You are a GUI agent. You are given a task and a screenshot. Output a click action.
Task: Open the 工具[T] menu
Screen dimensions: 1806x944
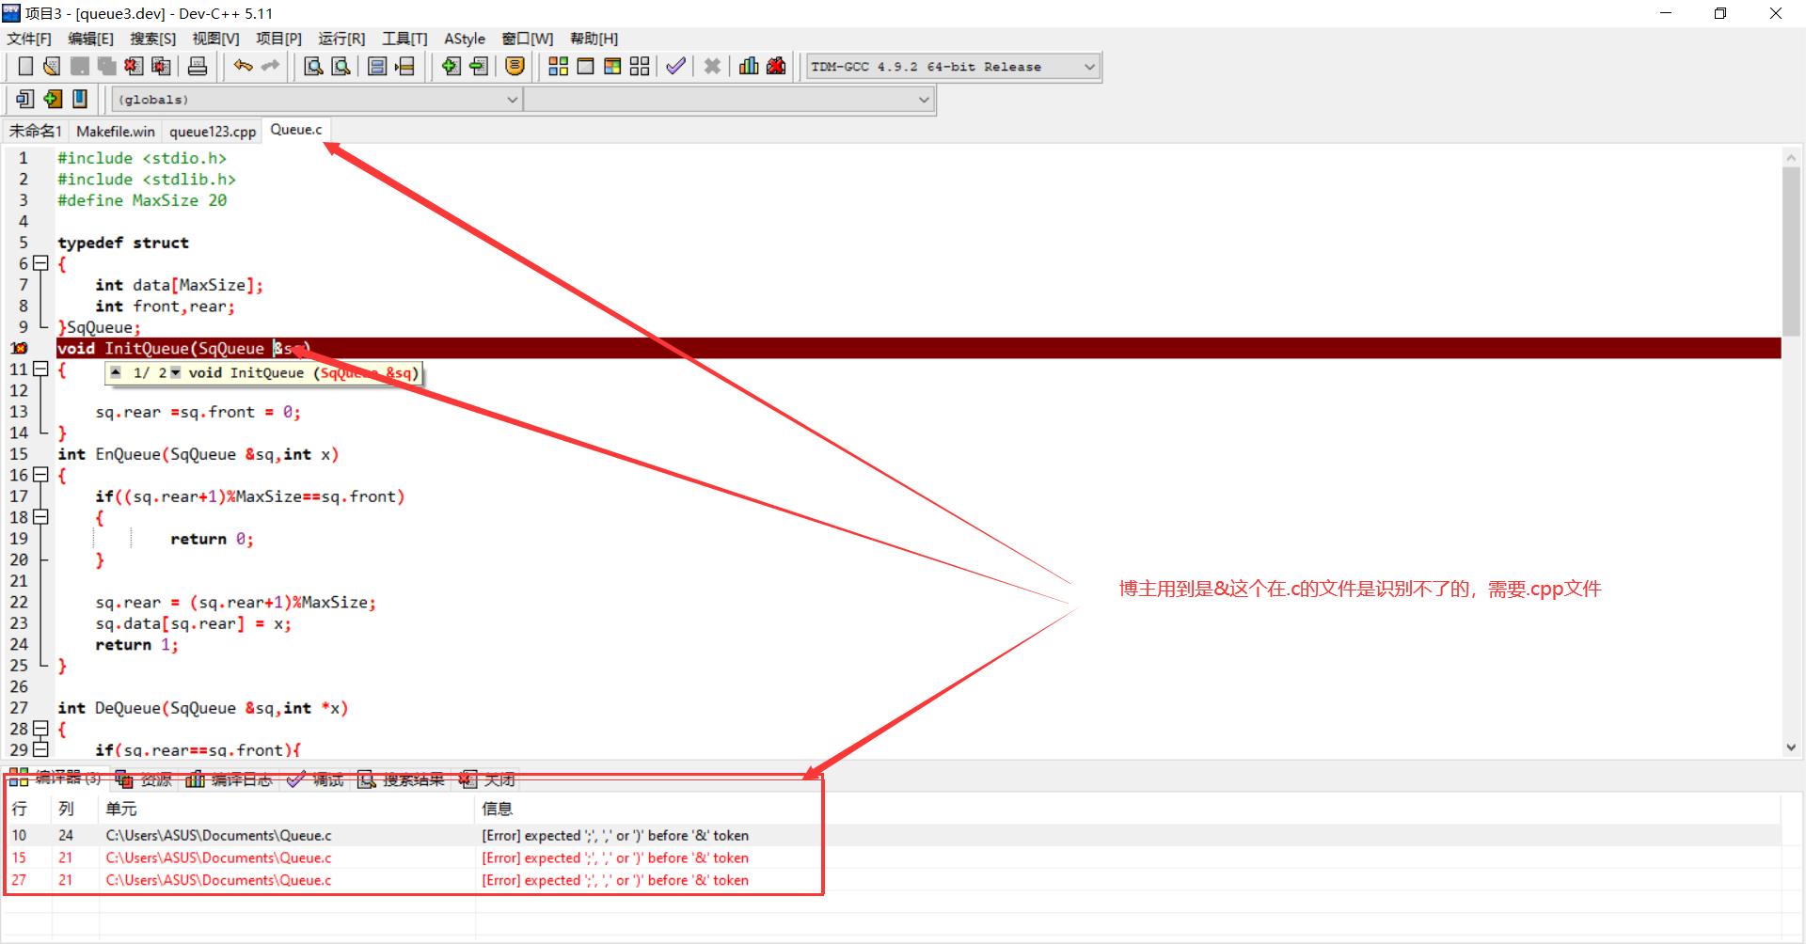404,39
